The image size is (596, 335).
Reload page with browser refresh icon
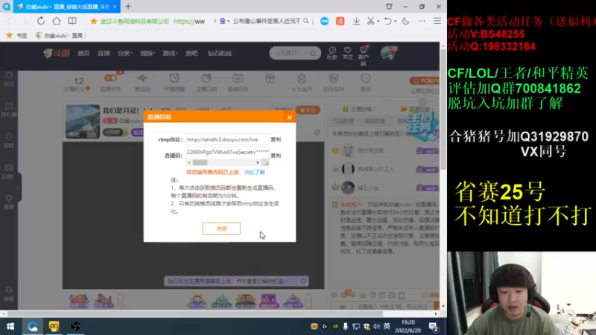(x=41, y=21)
